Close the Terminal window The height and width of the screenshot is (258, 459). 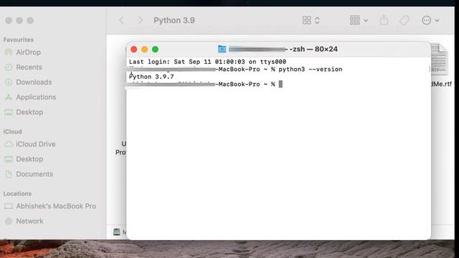click(134, 49)
